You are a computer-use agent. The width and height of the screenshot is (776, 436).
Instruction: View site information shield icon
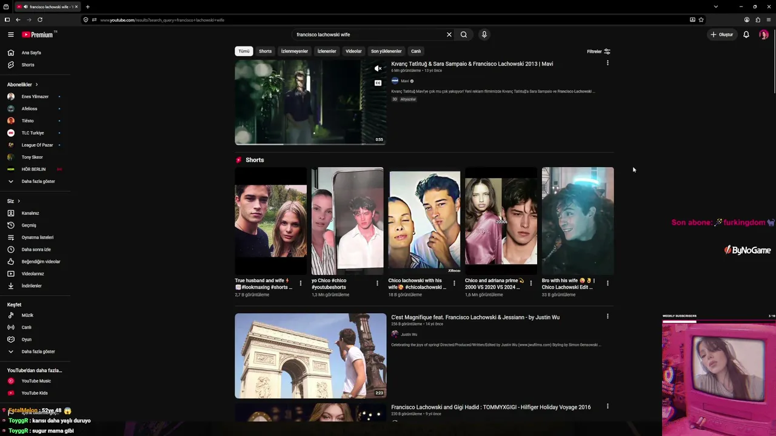click(85, 20)
